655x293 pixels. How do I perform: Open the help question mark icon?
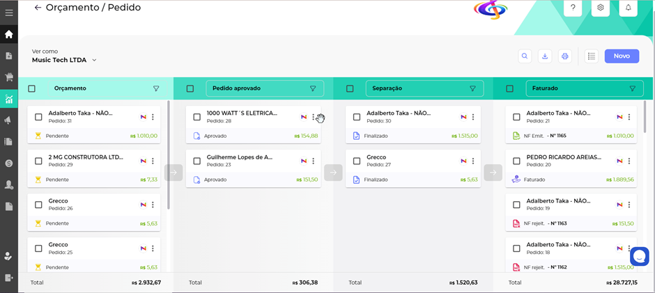click(x=573, y=8)
